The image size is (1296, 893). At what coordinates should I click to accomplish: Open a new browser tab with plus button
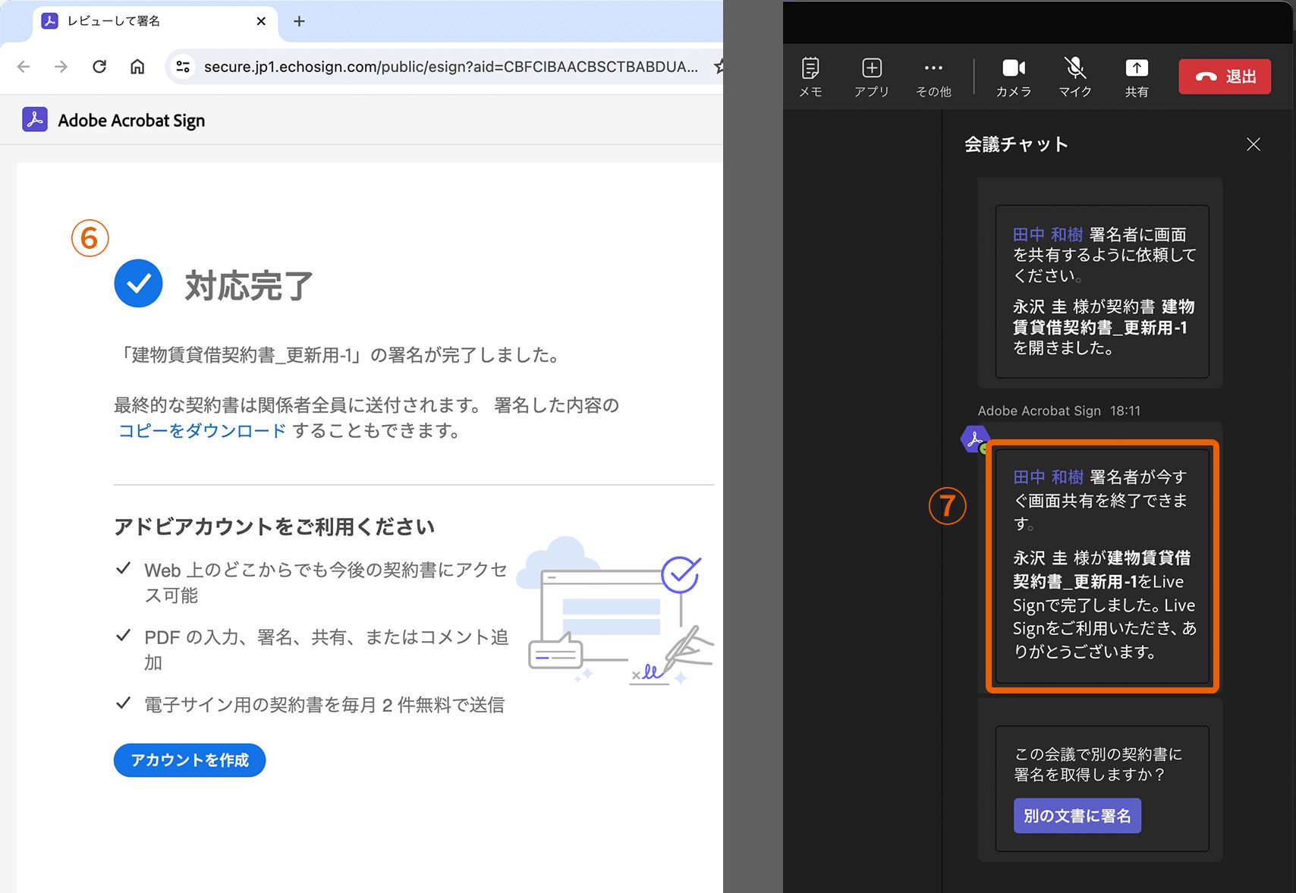coord(299,21)
